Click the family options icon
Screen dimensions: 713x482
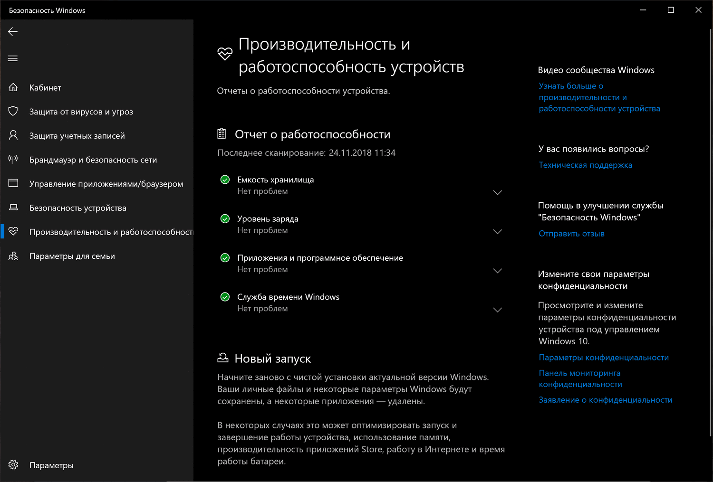pyautogui.click(x=13, y=256)
